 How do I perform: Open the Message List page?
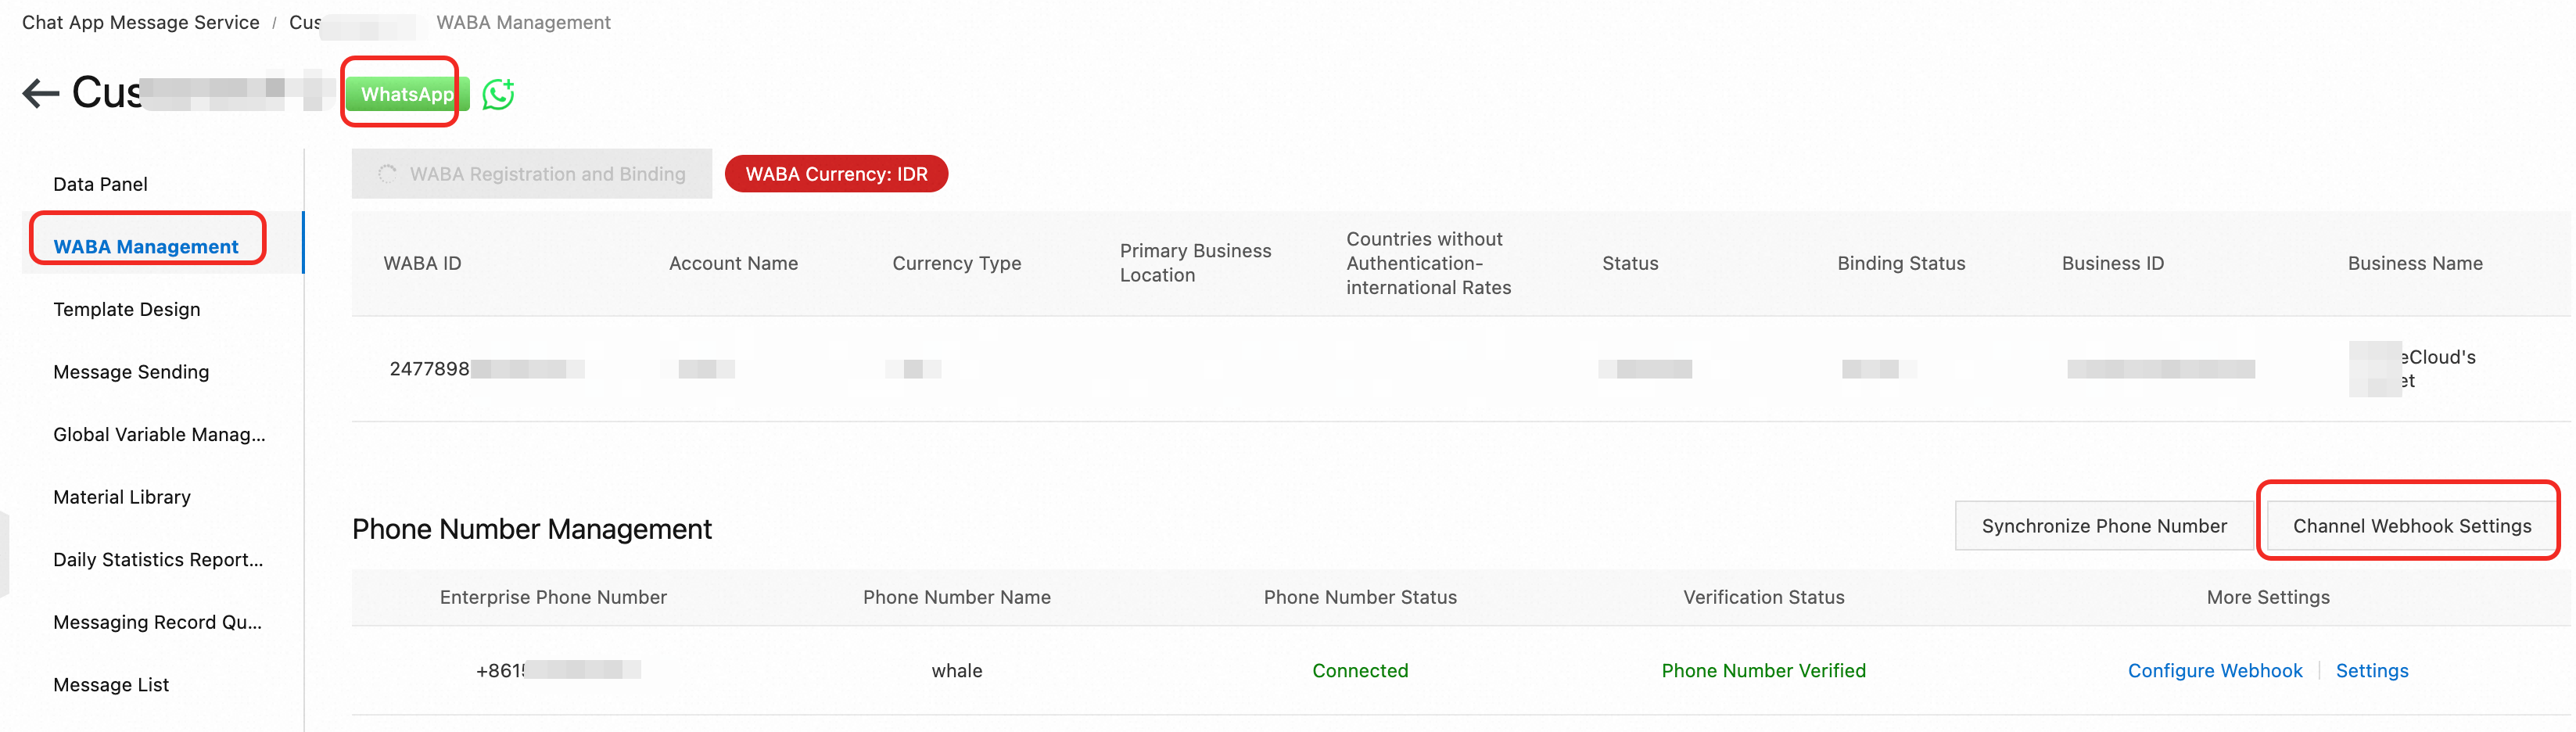click(x=111, y=684)
